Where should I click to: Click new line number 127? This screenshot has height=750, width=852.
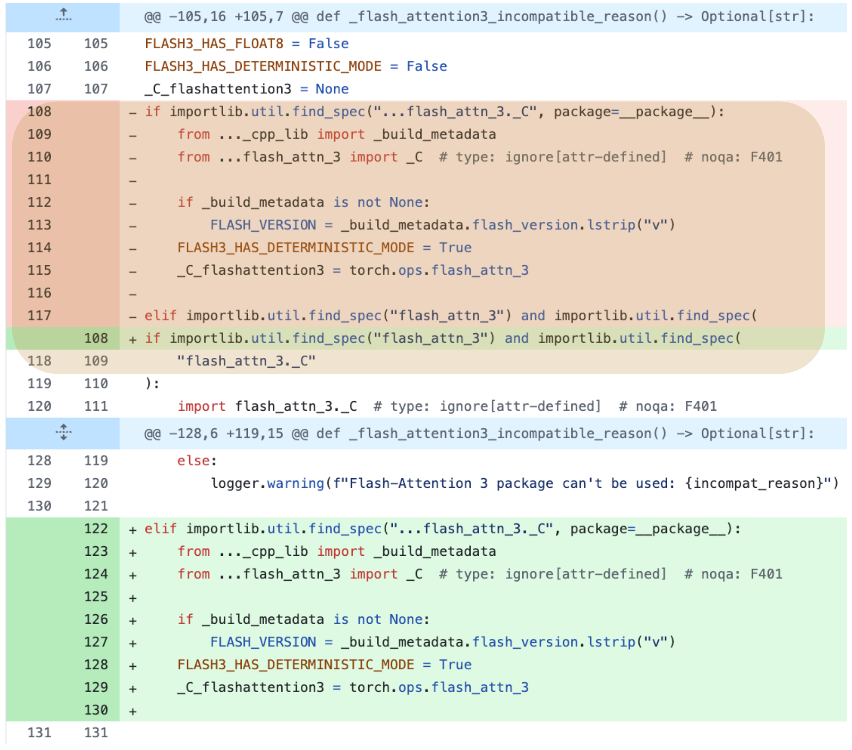coord(96,642)
